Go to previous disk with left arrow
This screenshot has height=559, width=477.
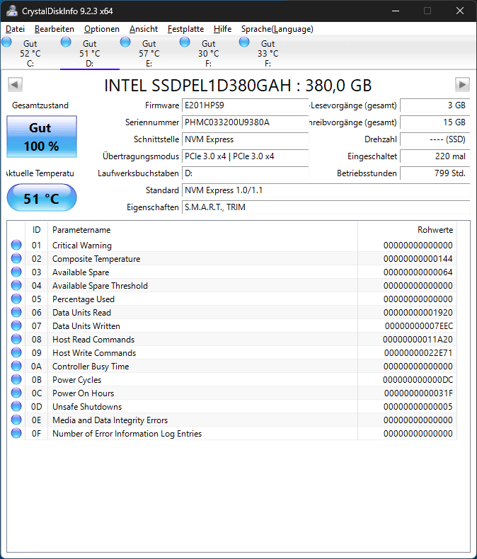[15, 85]
